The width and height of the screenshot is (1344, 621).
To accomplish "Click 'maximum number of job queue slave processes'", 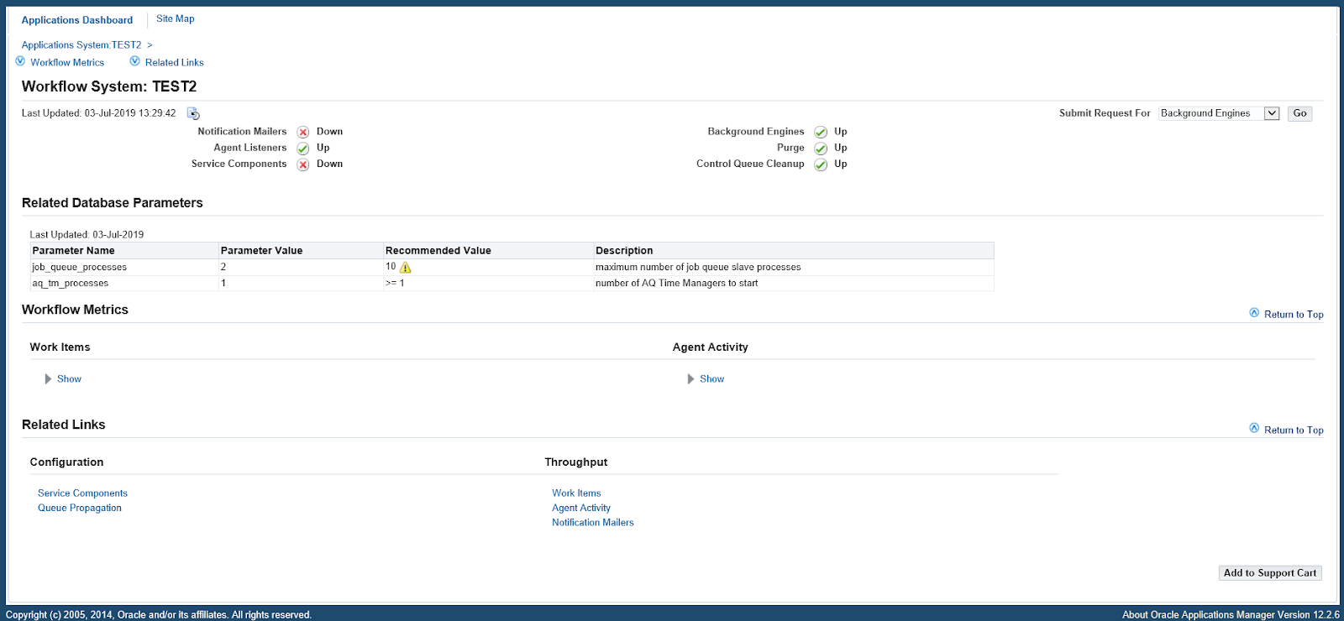I will 698,268.
